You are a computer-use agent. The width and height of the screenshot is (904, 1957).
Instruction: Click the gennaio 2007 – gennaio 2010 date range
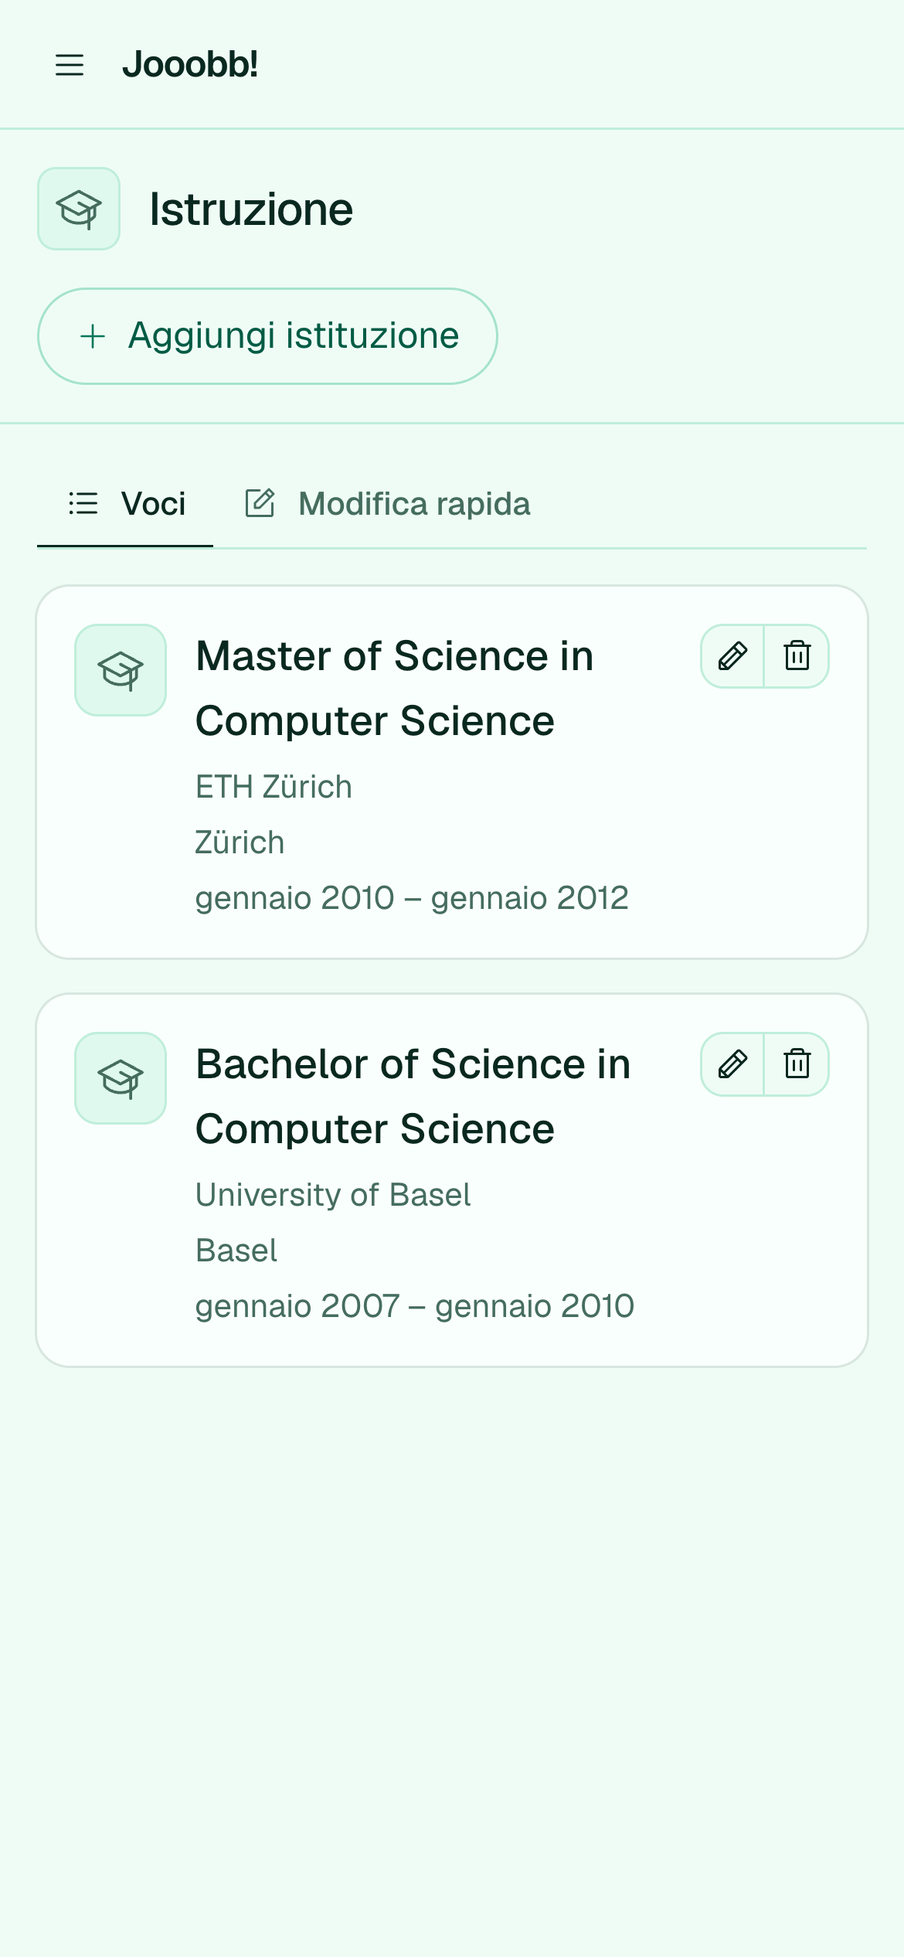[415, 1306]
